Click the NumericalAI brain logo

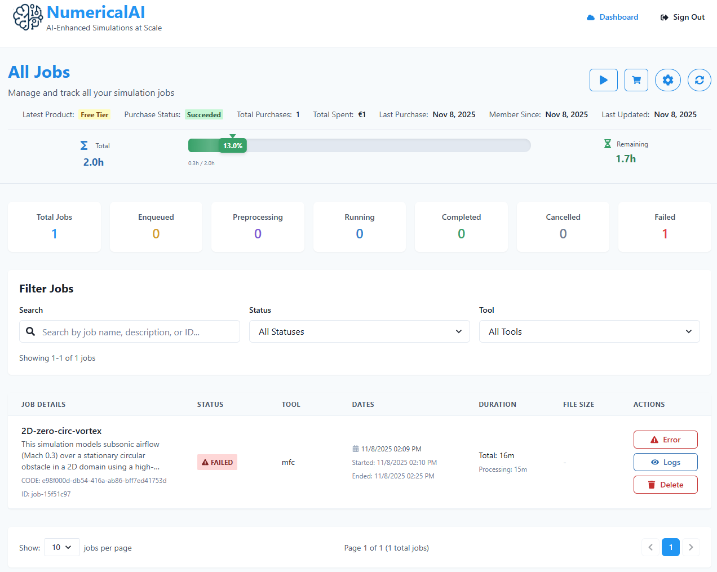coord(28,17)
